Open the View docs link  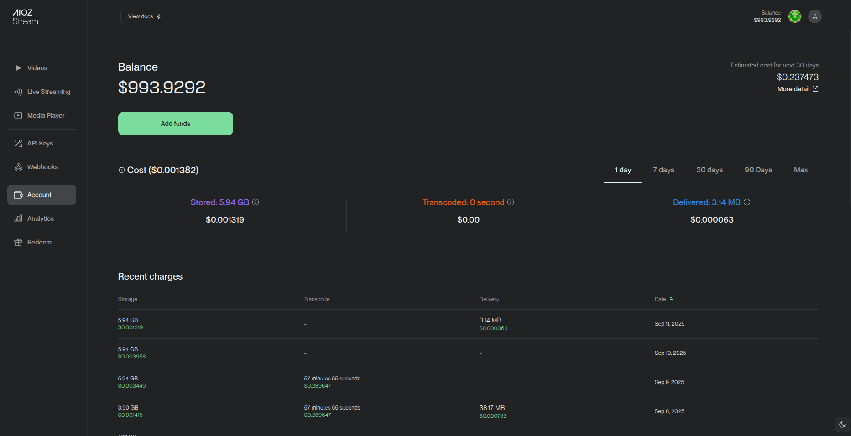tap(145, 16)
